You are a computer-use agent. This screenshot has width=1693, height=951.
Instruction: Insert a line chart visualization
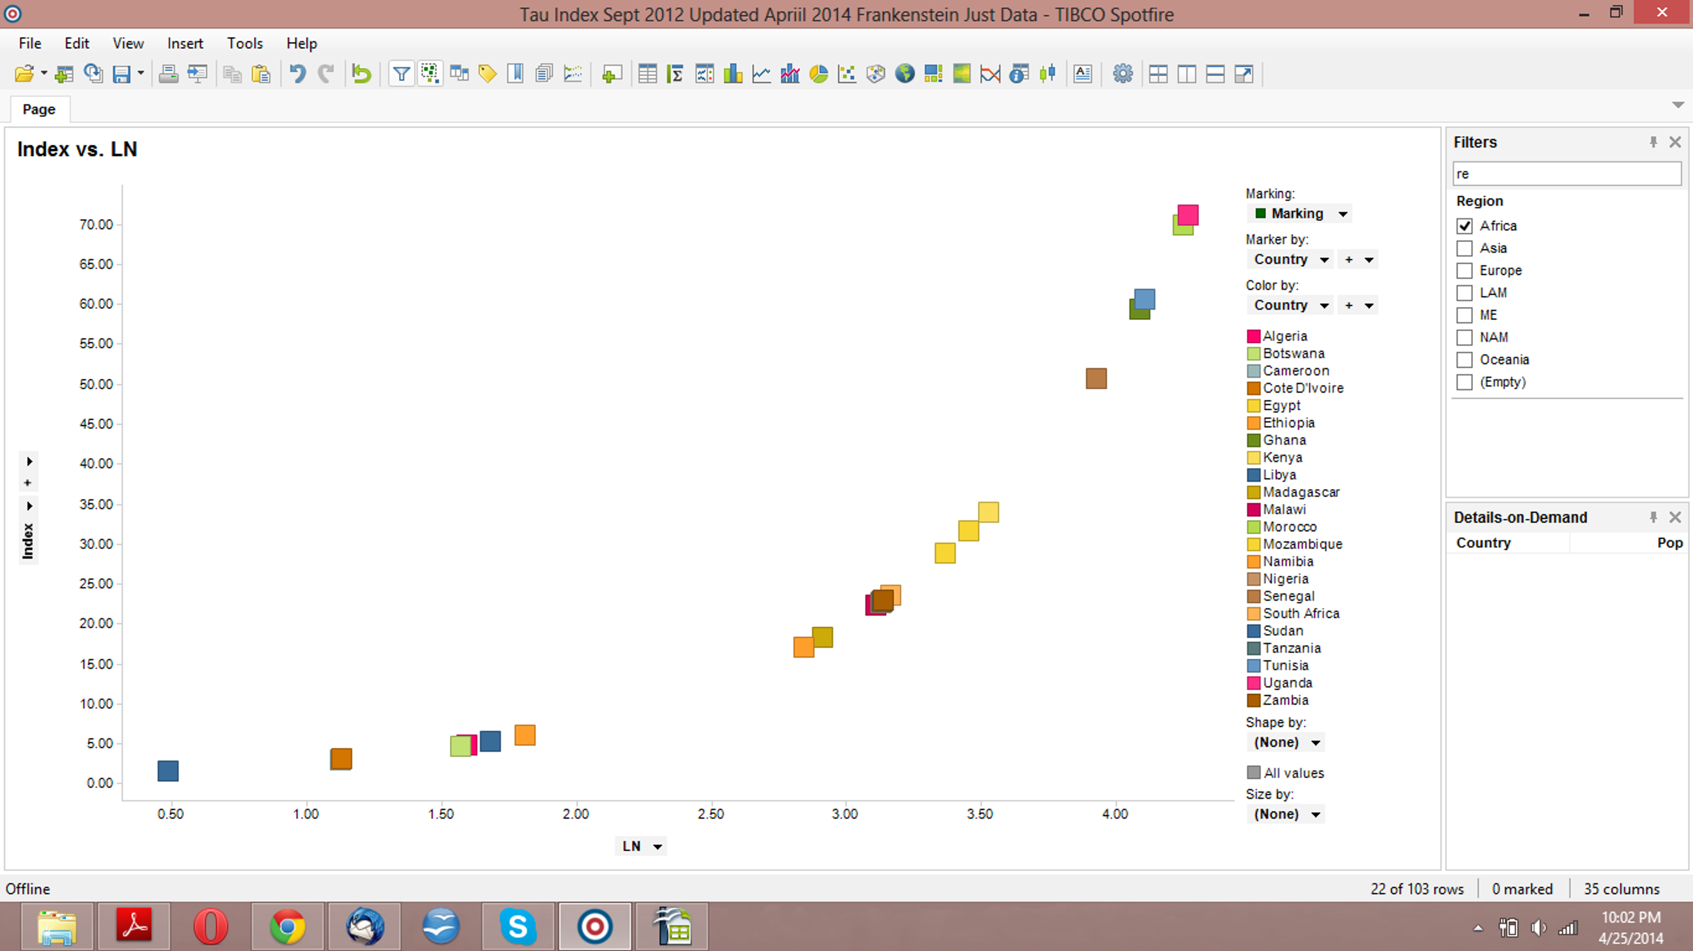761,74
